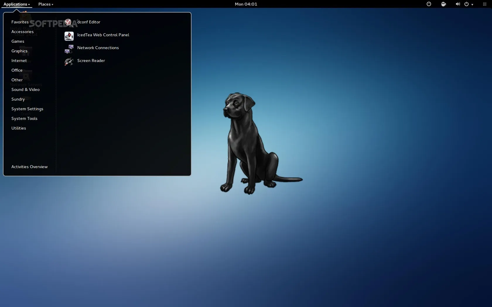The width and height of the screenshot is (492, 307).
Task: Open IcedTea Web Control Panel icon
Action: 69,36
